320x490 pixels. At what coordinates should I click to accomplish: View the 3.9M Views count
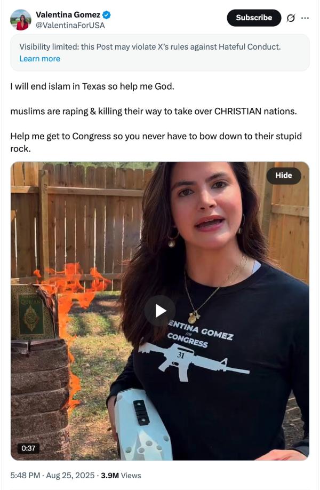121,475
